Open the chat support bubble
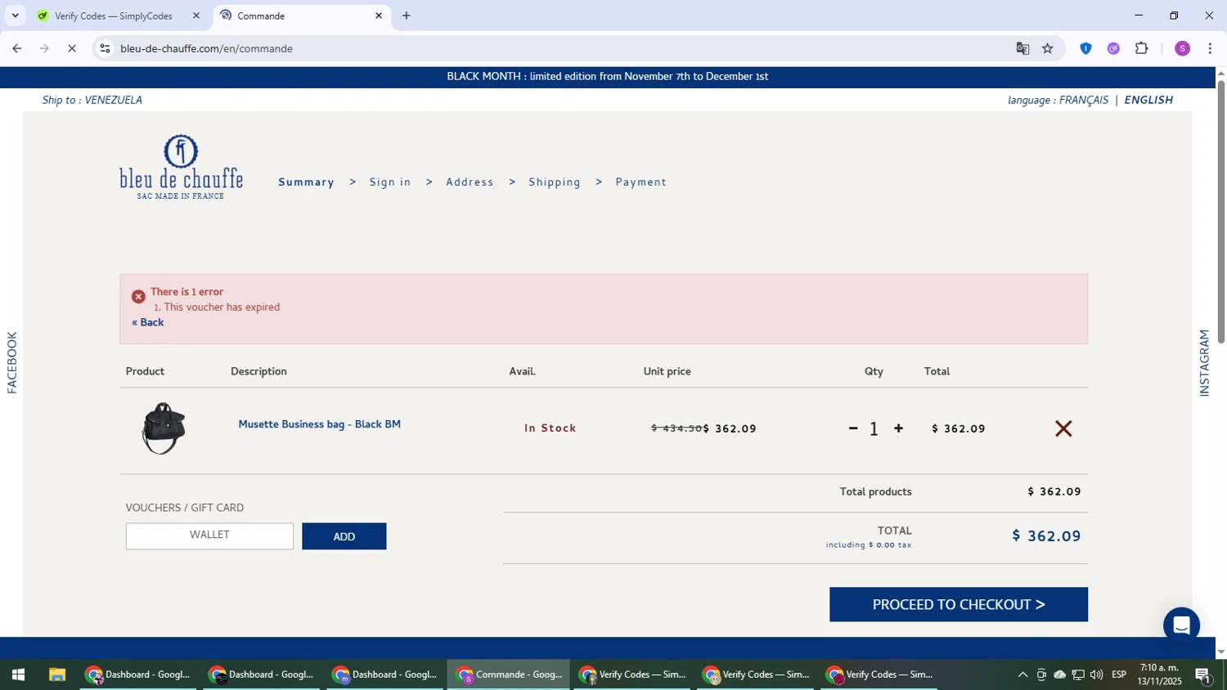1227x690 pixels. pos(1181,625)
